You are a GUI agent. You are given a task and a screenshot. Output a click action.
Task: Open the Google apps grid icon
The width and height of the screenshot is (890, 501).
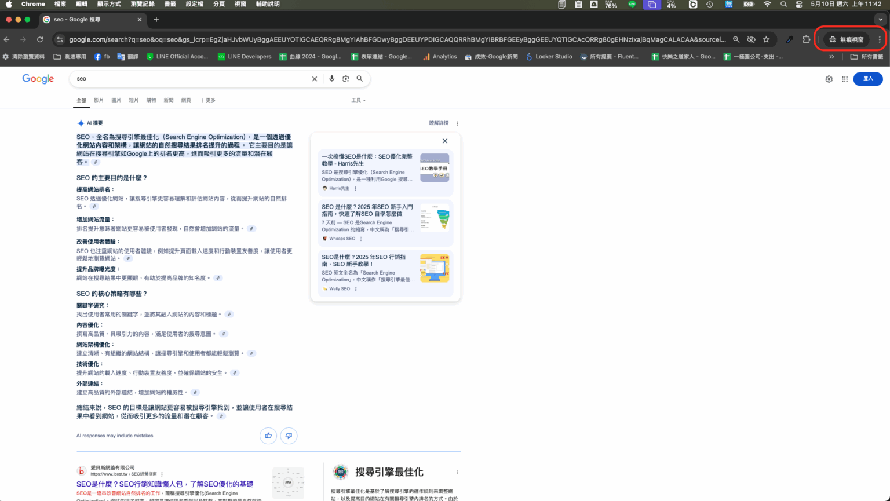click(845, 79)
